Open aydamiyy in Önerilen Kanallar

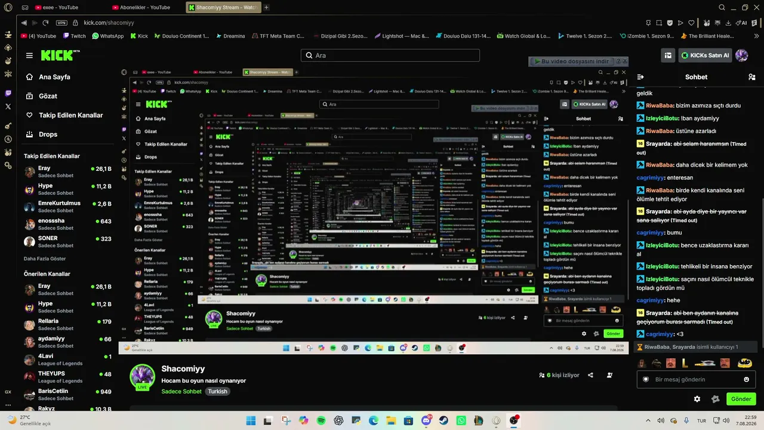[x=67, y=342]
